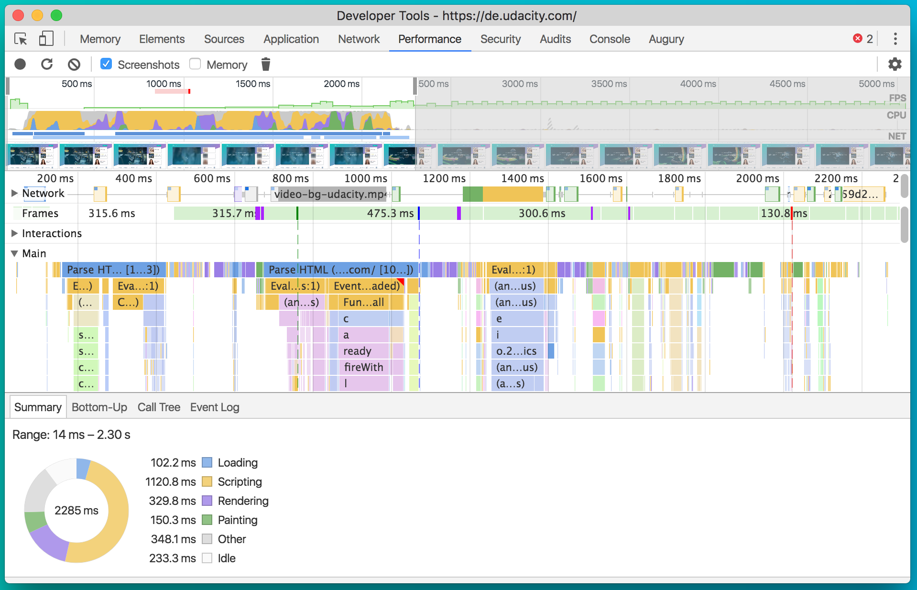Open the Bottom-Up tab
This screenshot has width=917, height=590.
pyautogui.click(x=99, y=407)
